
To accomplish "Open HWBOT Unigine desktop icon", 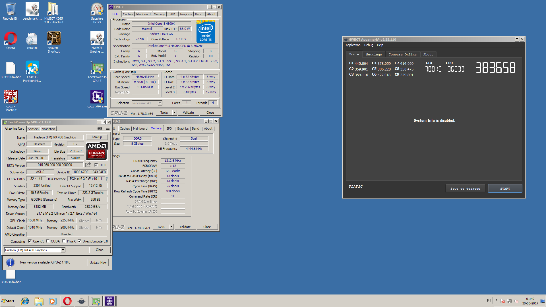I will pyautogui.click(x=97, y=42).
